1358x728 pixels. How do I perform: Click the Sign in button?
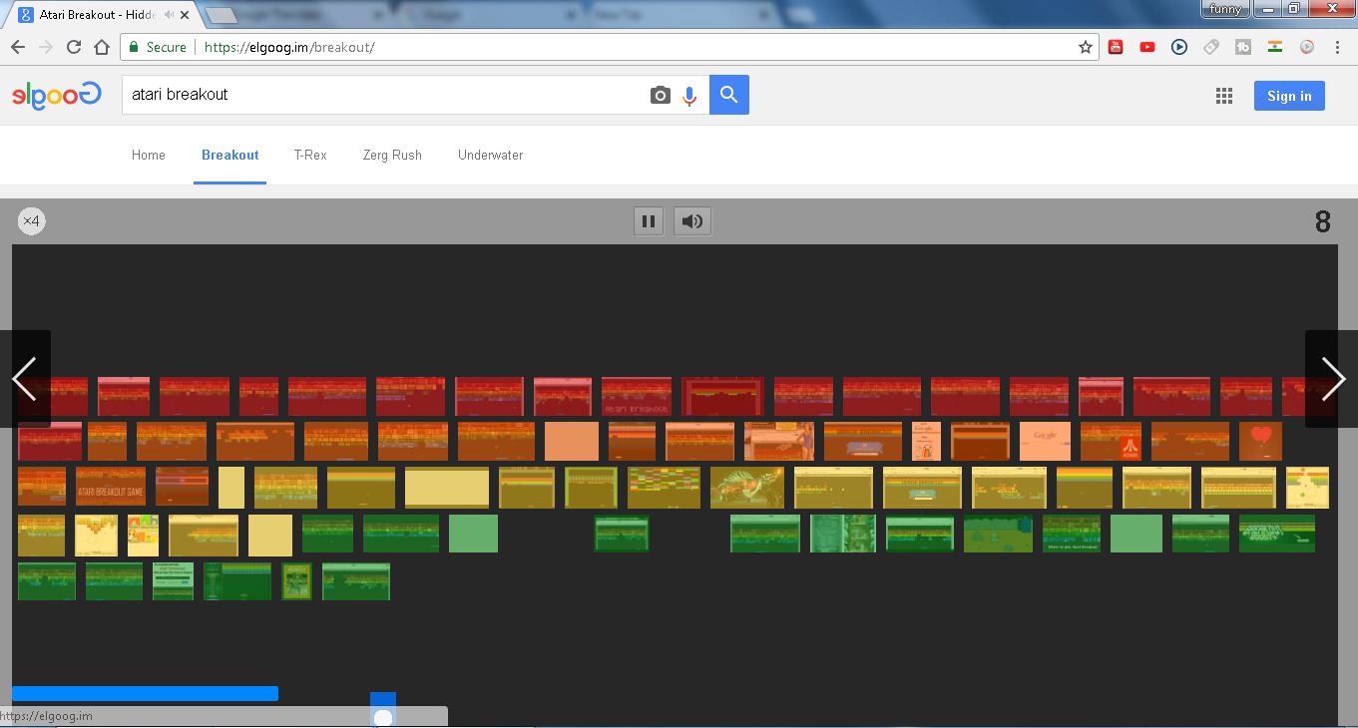[x=1289, y=96]
